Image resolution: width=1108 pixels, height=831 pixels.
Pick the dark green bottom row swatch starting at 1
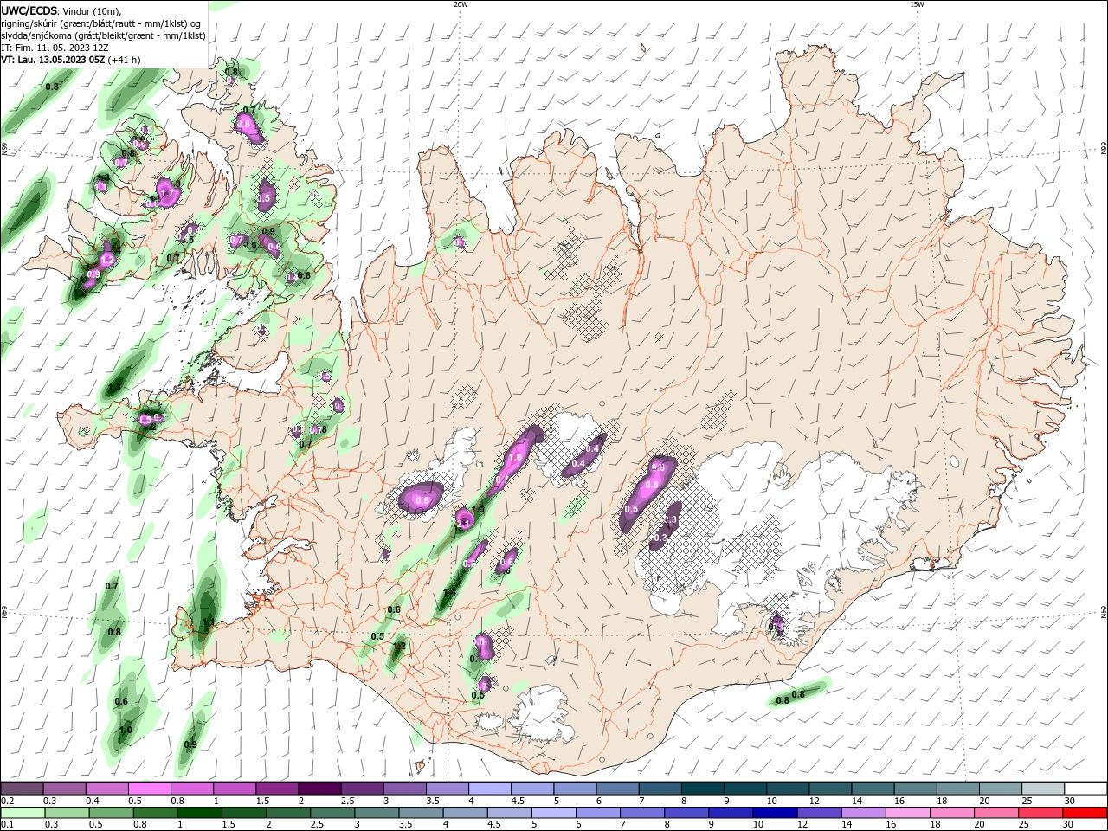coord(199,813)
